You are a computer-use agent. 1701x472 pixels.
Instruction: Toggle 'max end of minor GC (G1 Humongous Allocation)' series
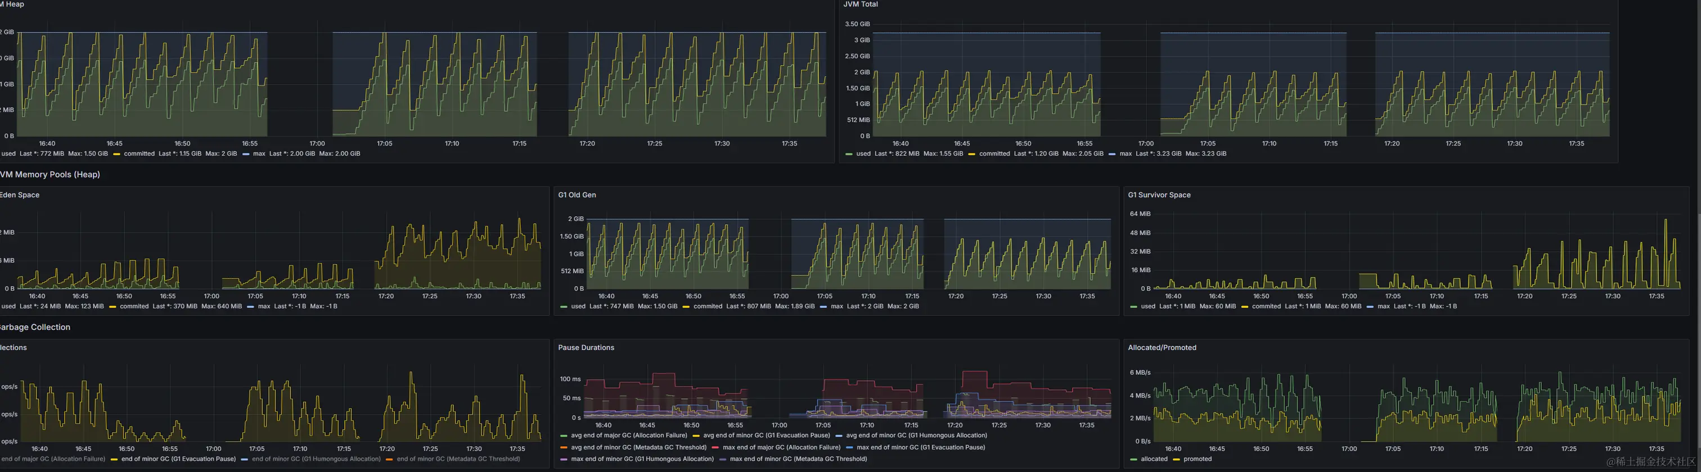tap(642, 460)
